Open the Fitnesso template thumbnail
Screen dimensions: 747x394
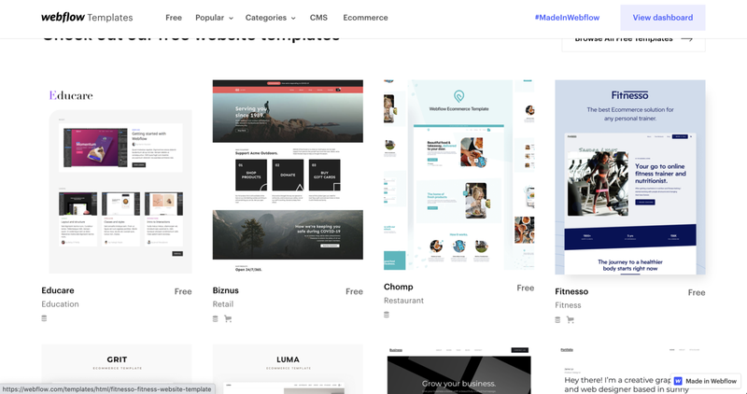630,177
